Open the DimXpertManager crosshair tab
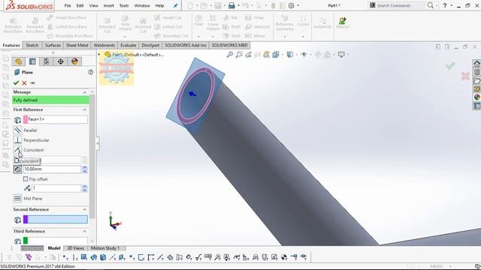Screen dimensions: 481x270 tap(60, 61)
